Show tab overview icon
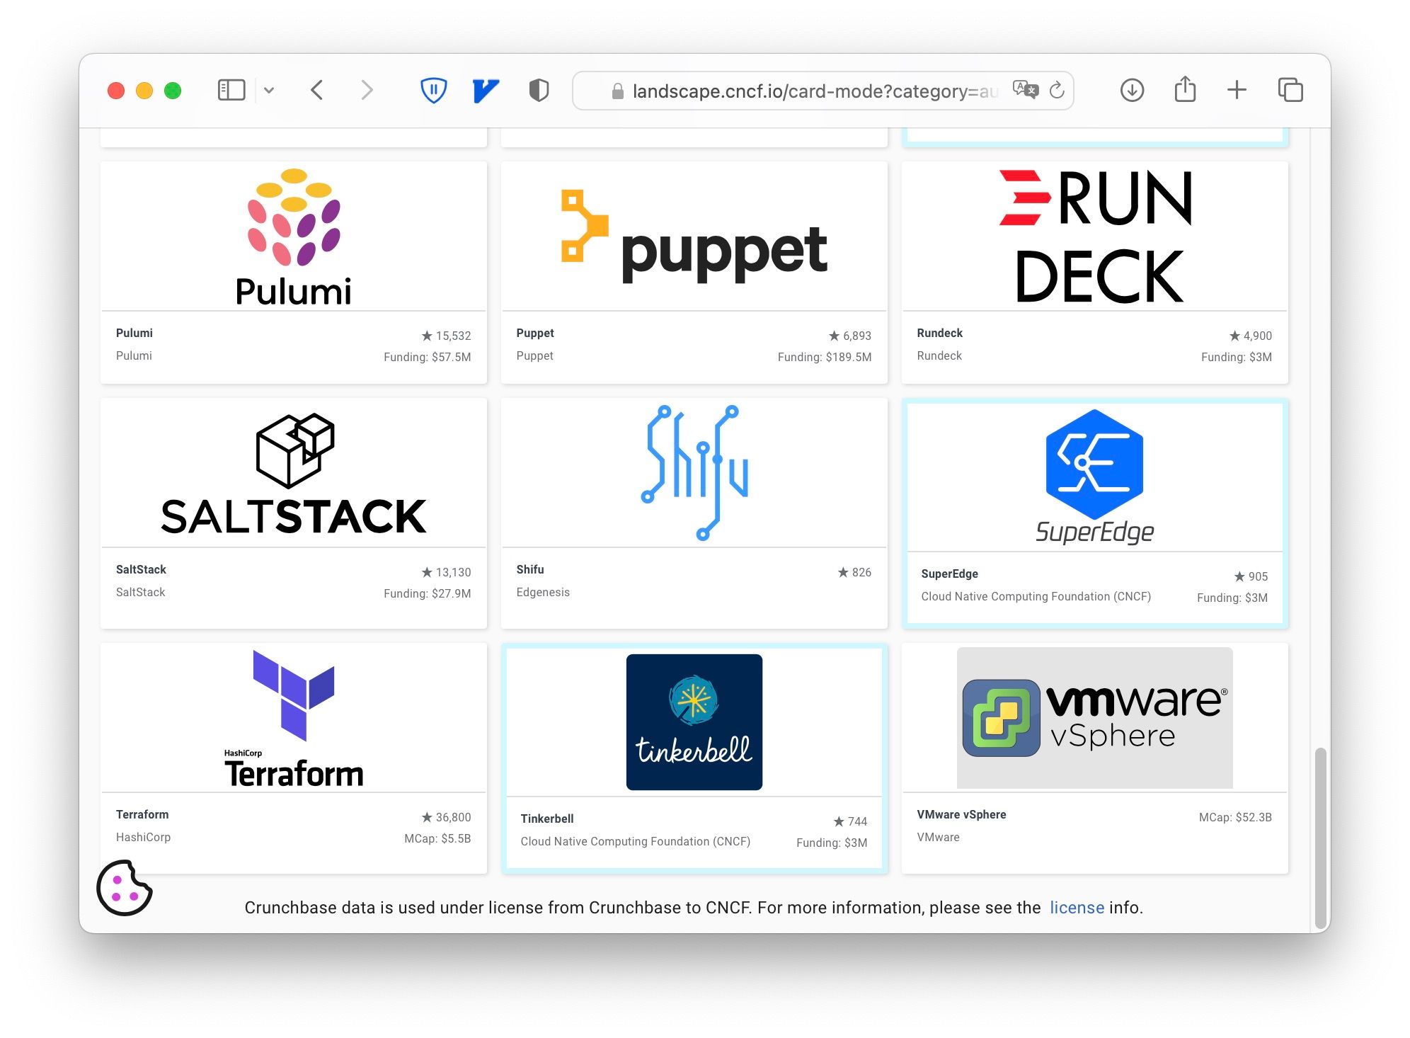 tap(1290, 91)
